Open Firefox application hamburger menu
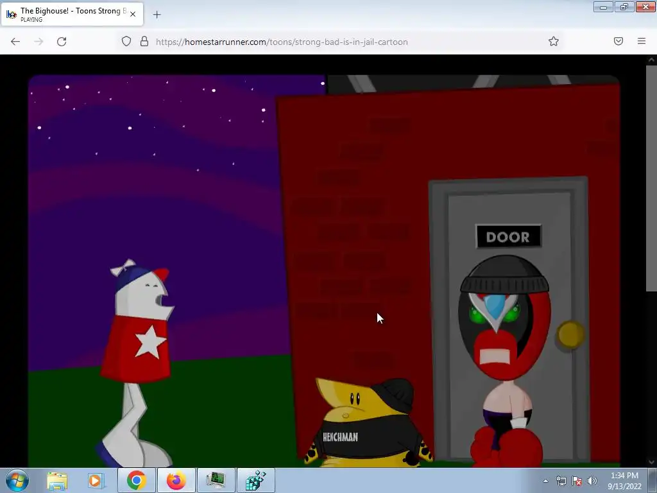 [642, 41]
